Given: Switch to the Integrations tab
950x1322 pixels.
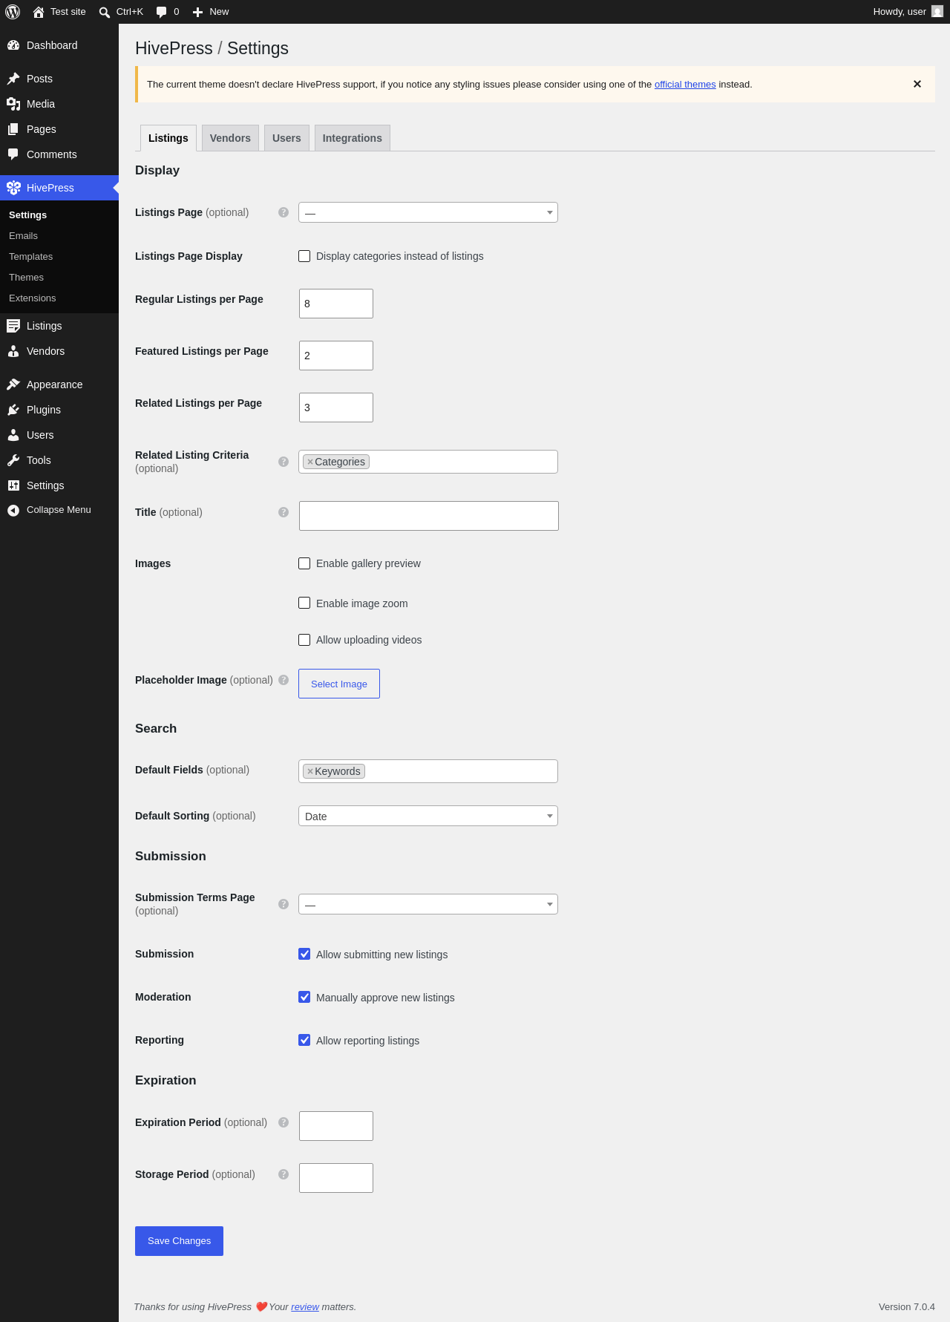Looking at the screenshot, I should tap(353, 138).
